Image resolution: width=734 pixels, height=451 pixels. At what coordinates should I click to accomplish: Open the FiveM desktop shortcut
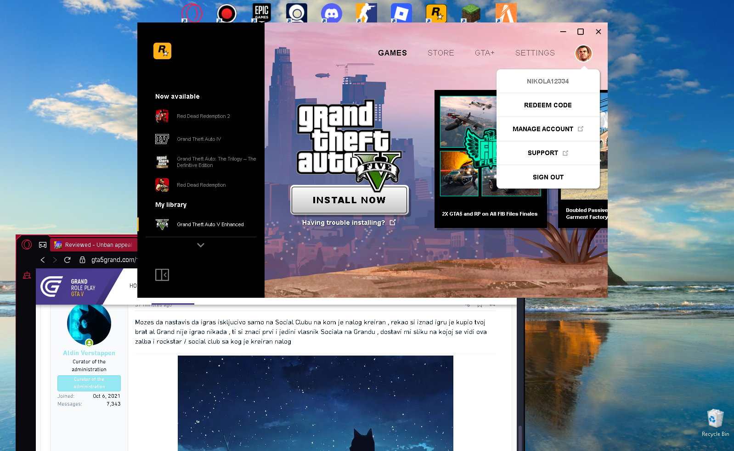(506, 13)
